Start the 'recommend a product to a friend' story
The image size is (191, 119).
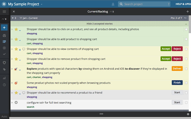pyautogui.click(x=177, y=93)
